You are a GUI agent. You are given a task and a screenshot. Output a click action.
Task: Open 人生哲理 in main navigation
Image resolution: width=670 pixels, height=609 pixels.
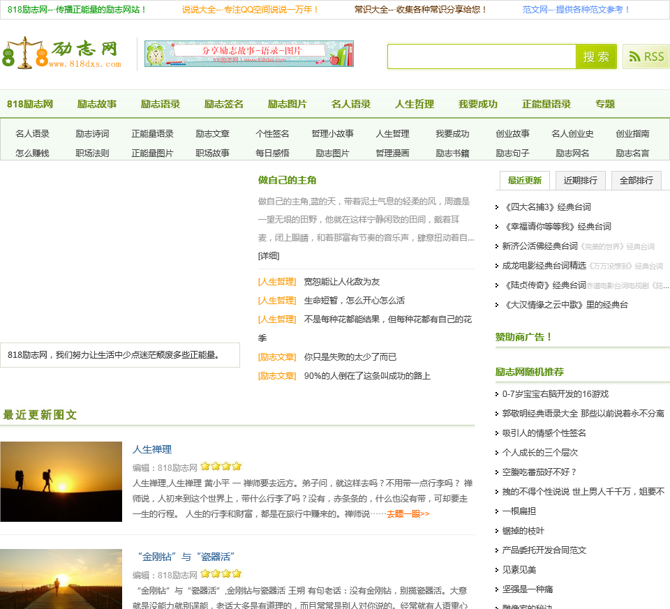coord(415,104)
